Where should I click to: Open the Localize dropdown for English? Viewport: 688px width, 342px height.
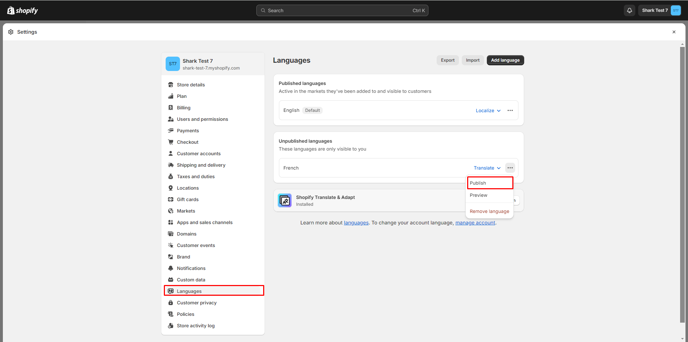(488, 110)
